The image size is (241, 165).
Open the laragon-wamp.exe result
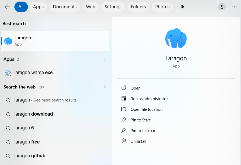point(55,73)
